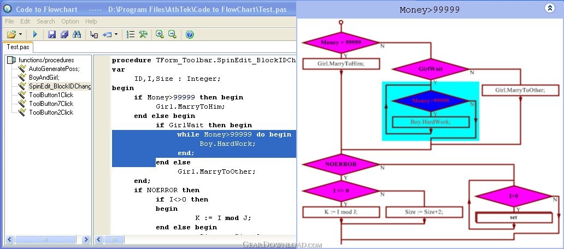
Task: Open the Help menu
Action: click(91, 21)
